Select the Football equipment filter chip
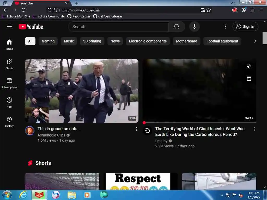 (222, 41)
